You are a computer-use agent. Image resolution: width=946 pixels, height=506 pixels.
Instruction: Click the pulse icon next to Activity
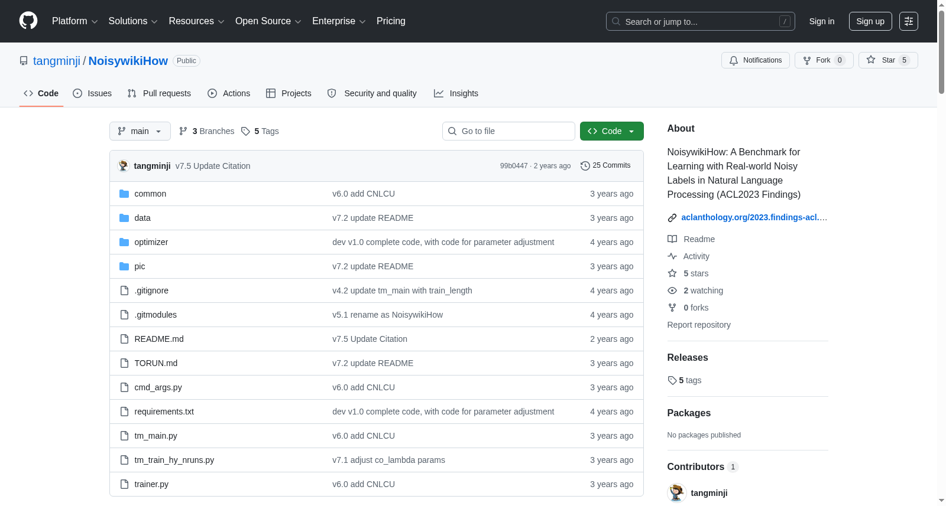[672, 256]
